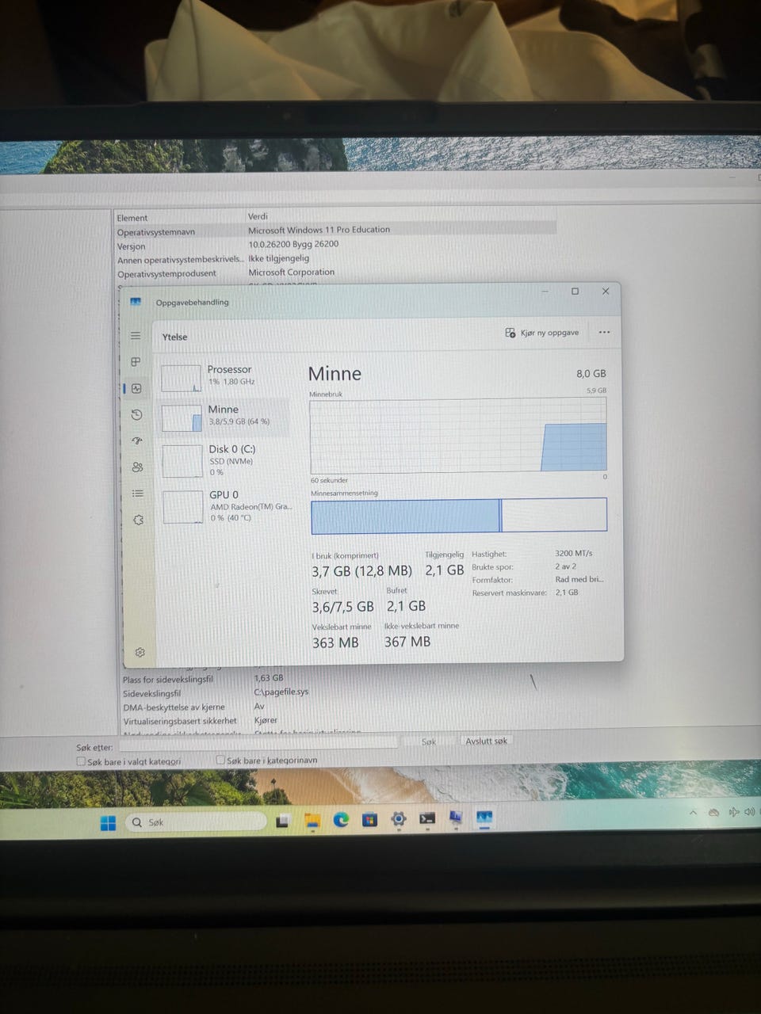Click the OneDrive cloud tray icon
The image size is (761, 1014).
[x=713, y=813]
